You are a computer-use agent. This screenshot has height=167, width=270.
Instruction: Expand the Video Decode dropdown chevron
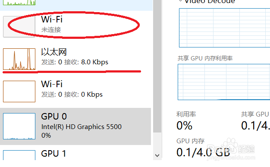coord(180,1)
